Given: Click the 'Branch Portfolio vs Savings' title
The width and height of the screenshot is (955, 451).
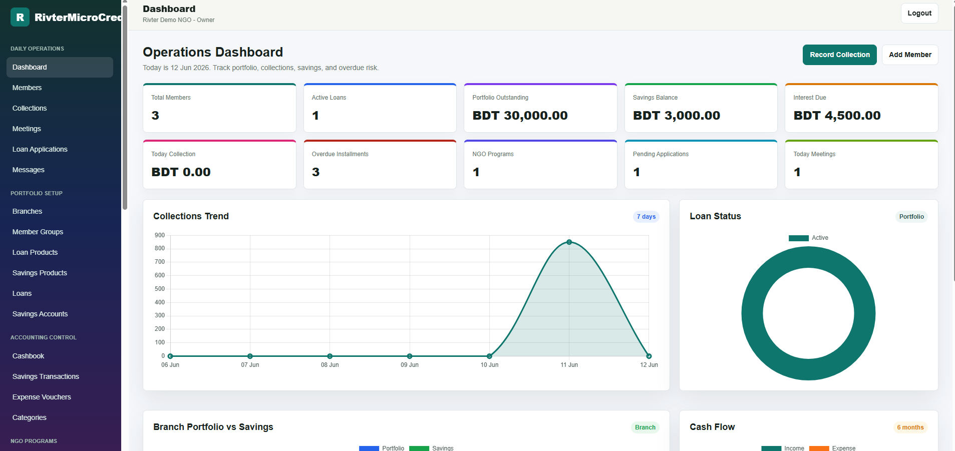Looking at the screenshot, I should (213, 427).
